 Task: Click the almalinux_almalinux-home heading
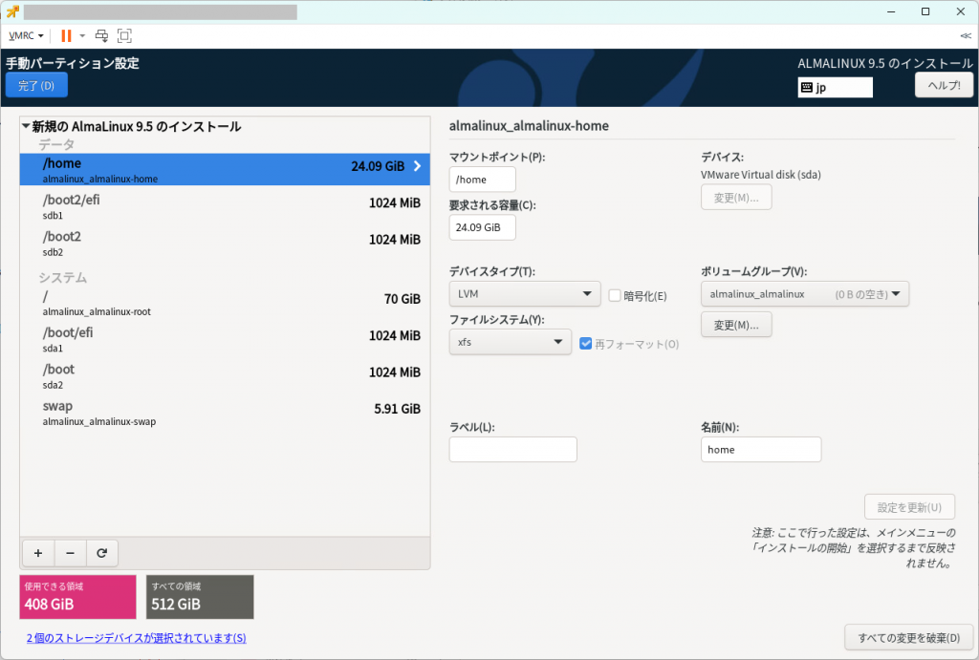click(529, 125)
